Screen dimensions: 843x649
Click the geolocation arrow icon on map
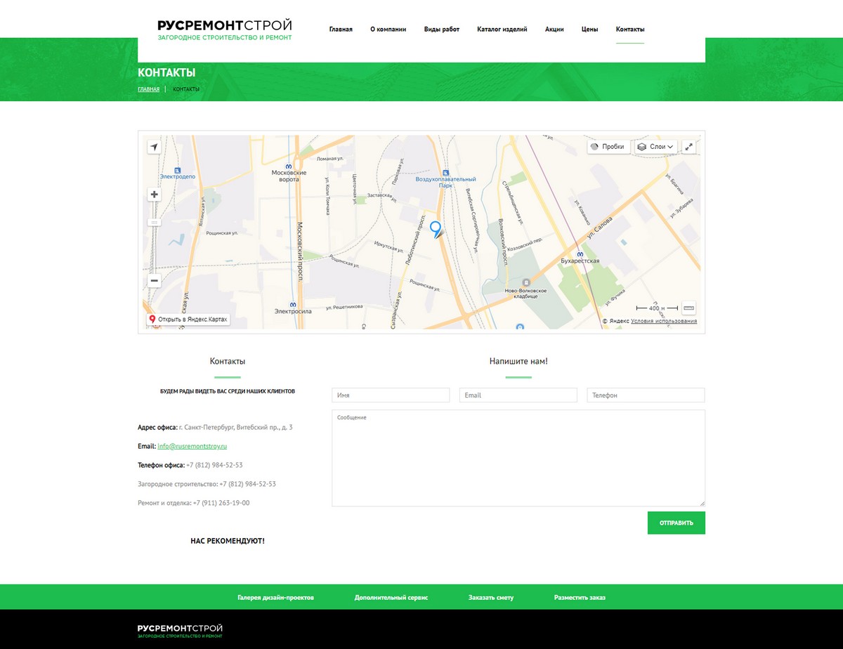pyautogui.click(x=155, y=147)
